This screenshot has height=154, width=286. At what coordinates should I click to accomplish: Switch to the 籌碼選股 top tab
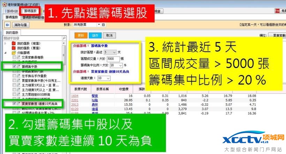coord(30,11)
